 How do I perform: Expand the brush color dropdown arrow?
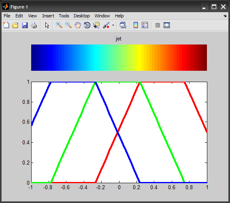pos(113,25)
